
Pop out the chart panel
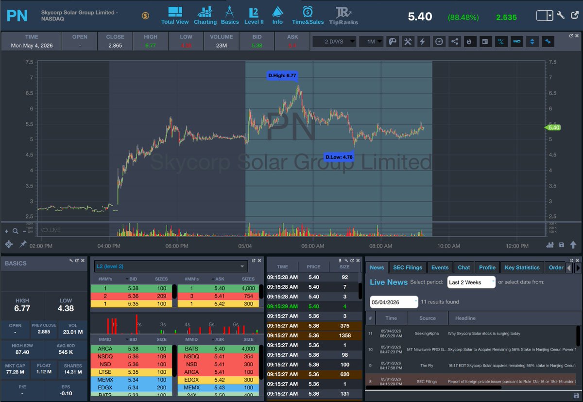(571, 35)
